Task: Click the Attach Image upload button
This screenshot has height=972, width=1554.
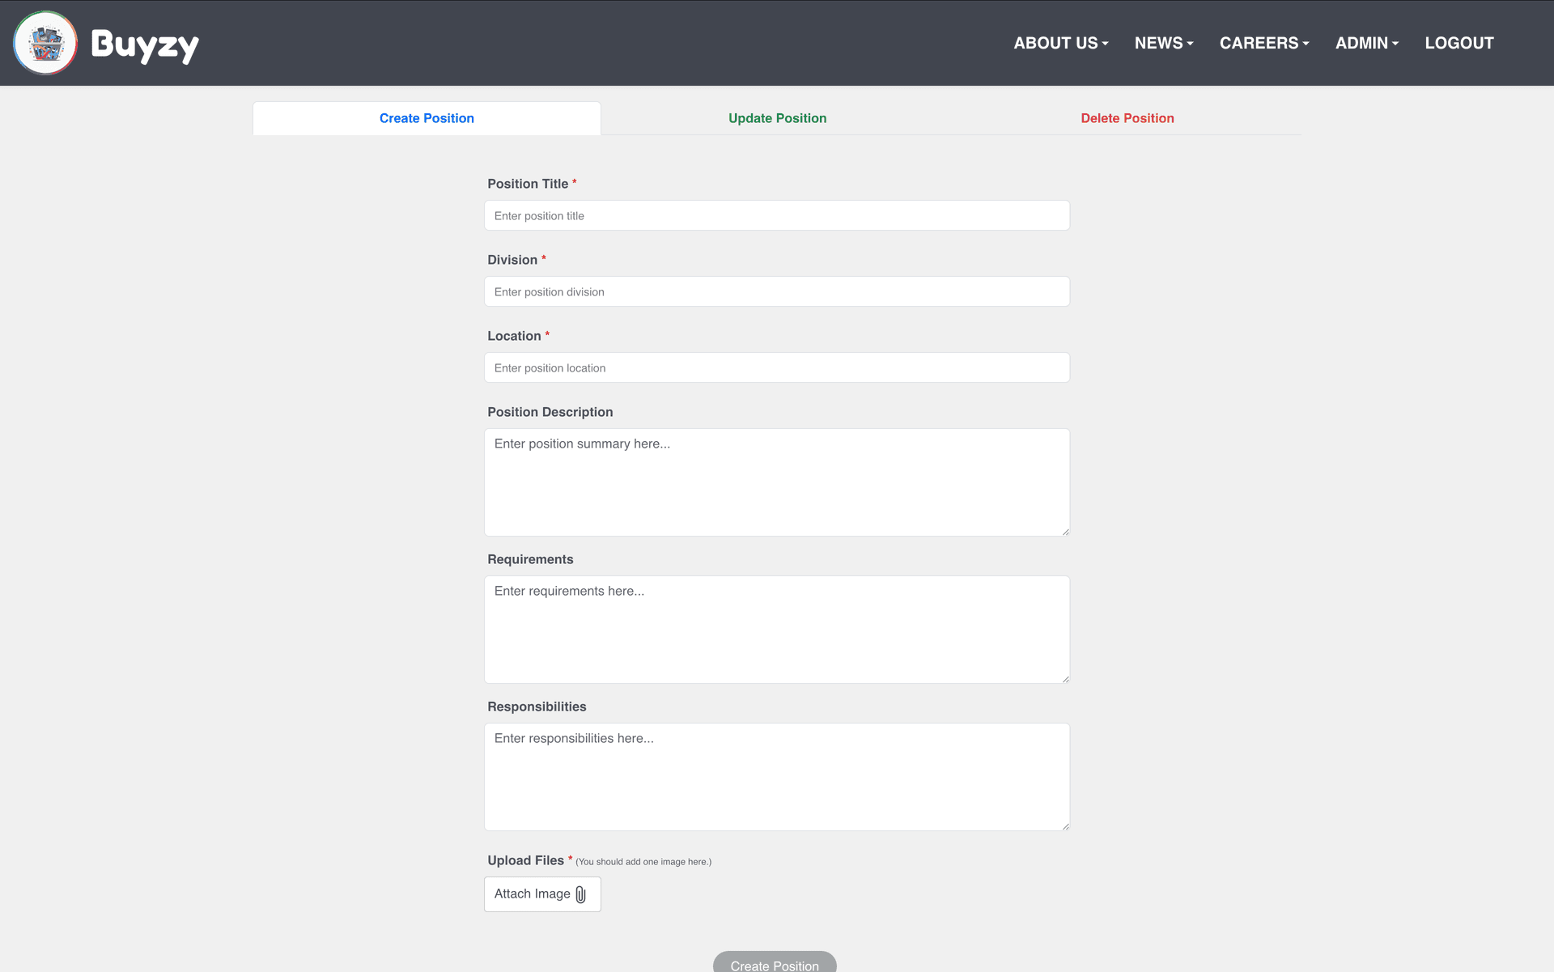Action: 541,893
